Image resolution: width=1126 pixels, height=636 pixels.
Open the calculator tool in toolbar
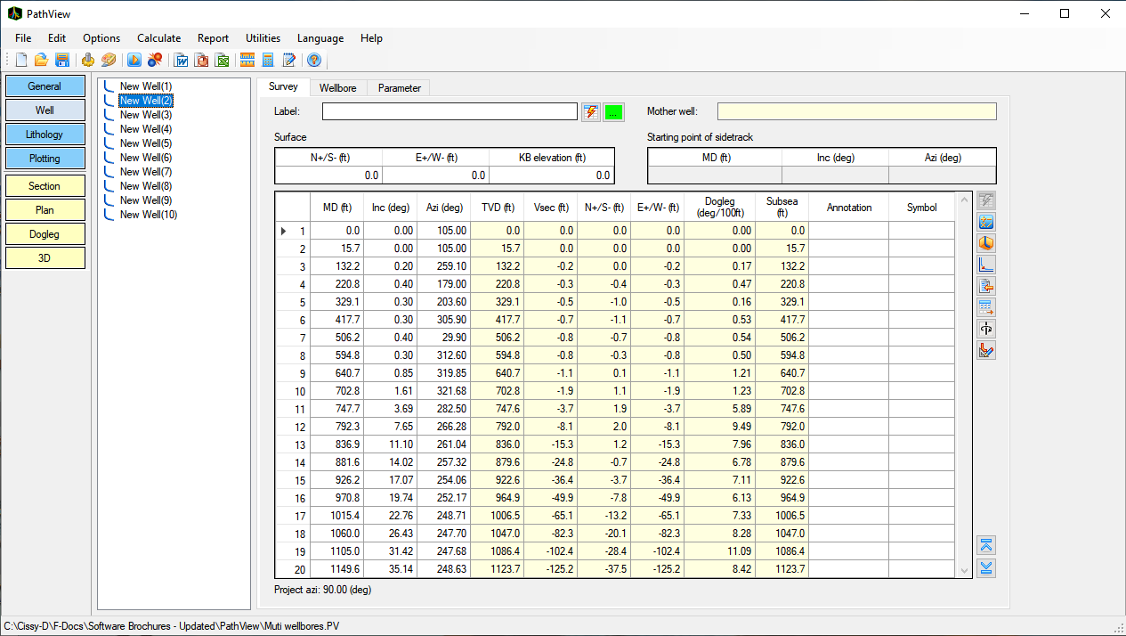click(268, 61)
